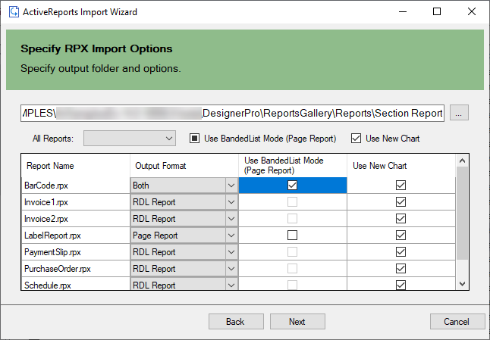Expand Output Format dropdown for BarCode.rpx

(231, 186)
